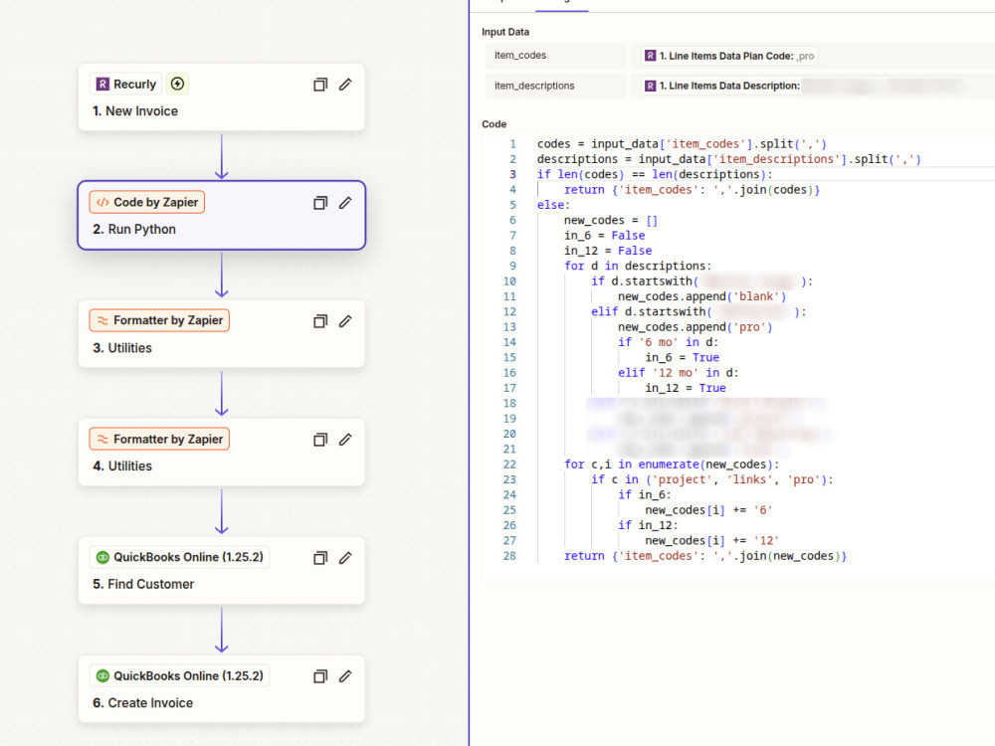Click the enumerate(new_codes) loop line

672,465
